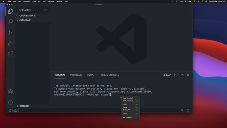This screenshot has height=128, width=227.
Task: Switch to the Terminal tab
Action: tap(60, 75)
